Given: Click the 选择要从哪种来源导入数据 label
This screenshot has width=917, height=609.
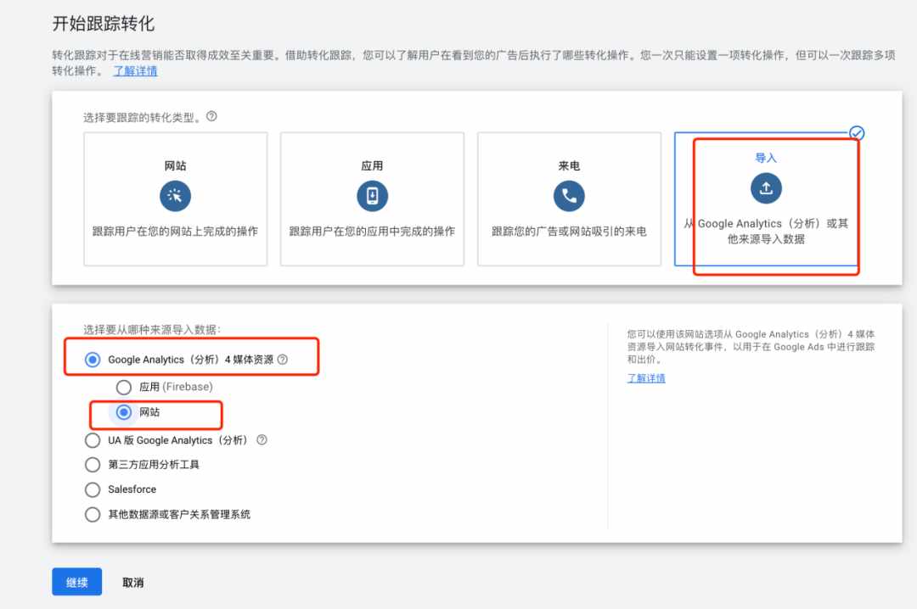Looking at the screenshot, I should pos(152,330).
